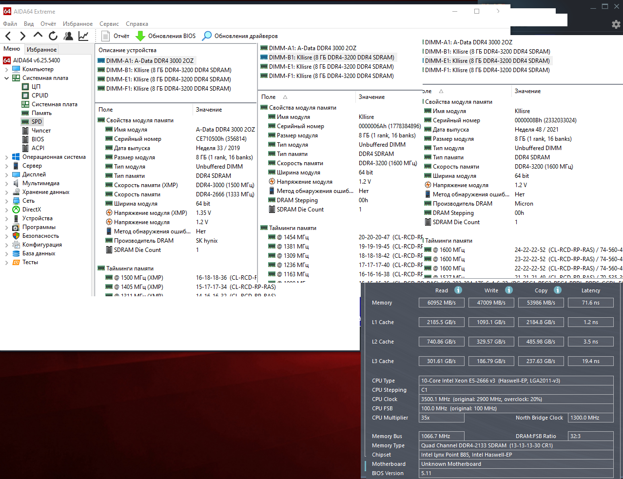This screenshot has height=479, width=623.
Task: Open the Файл menu
Action: click(10, 23)
